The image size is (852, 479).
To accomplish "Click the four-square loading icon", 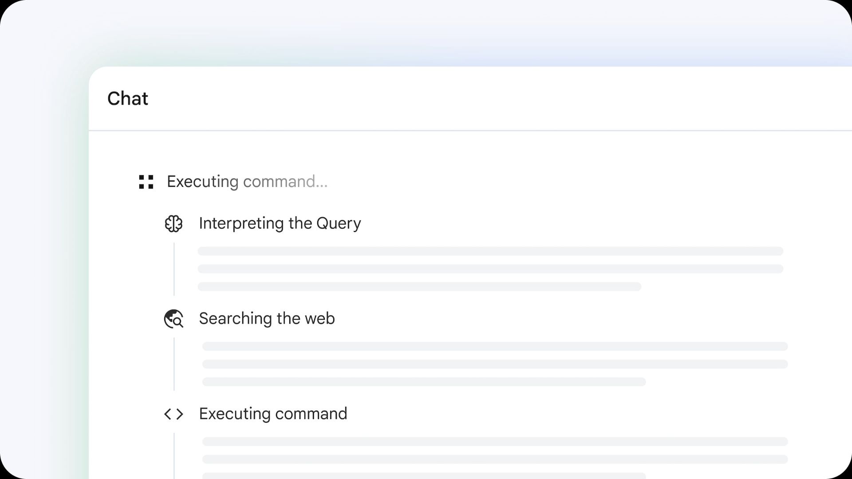I will tap(146, 182).
